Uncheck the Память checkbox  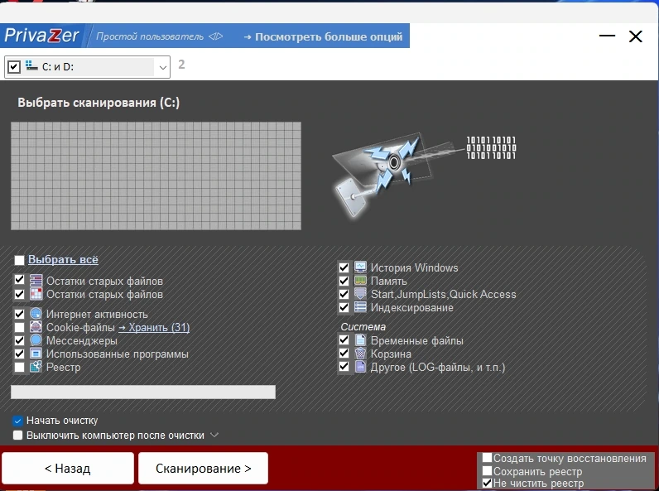[344, 281]
